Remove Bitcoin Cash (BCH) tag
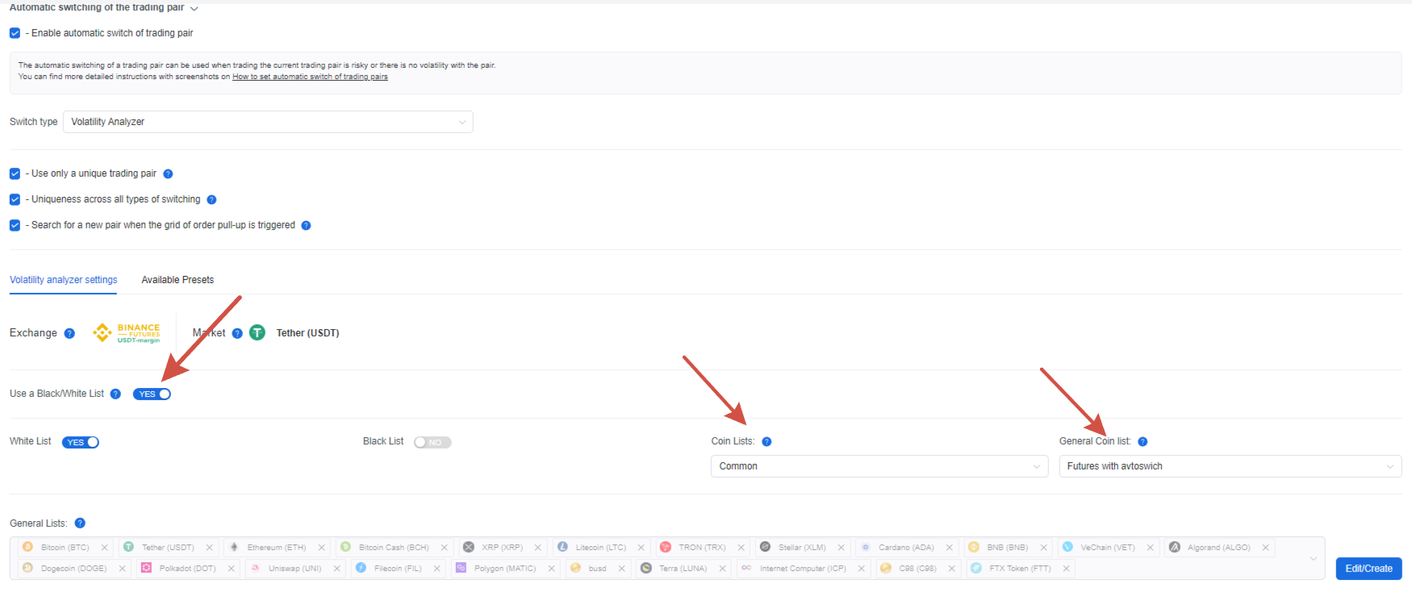Image resolution: width=1412 pixels, height=592 pixels. (444, 548)
